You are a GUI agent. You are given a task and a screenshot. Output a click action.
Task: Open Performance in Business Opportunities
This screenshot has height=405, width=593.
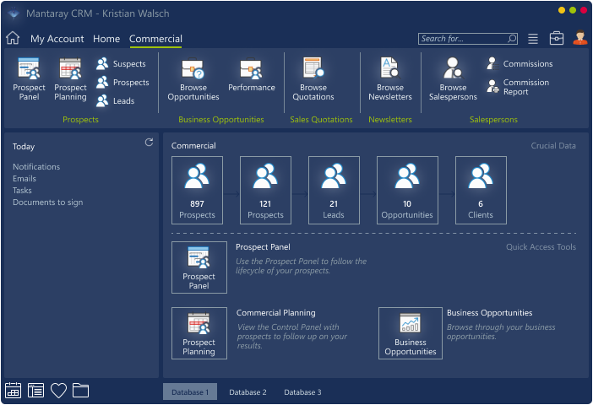pyautogui.click(x=252, y=75)
